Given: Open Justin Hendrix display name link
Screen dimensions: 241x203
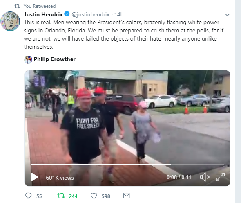Looking at the screenshot, I should click(x=43, y=14).
